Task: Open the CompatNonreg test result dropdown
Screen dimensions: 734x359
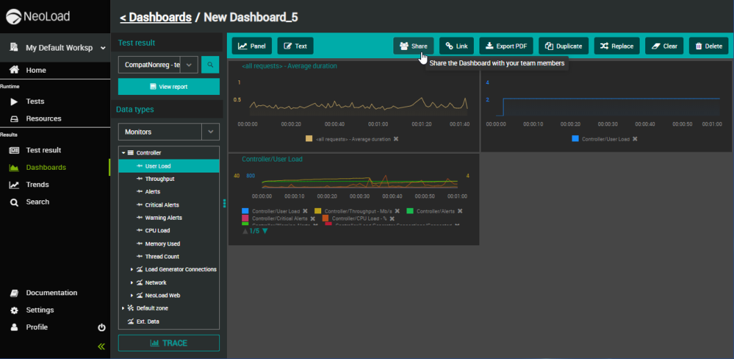Action: pyautogui.click(x=188, y=65)
